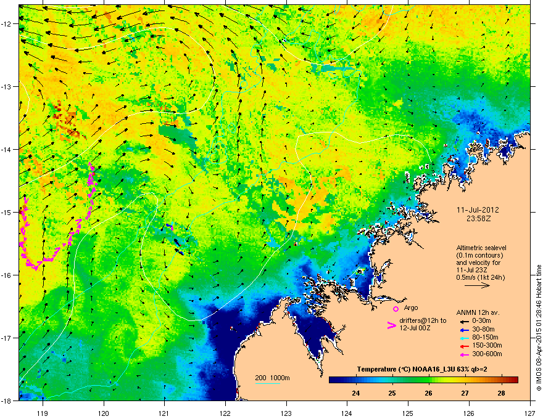Click the '-15' latitude axis label
Viewport: 543px width, 419px height.
pos(6,212)
